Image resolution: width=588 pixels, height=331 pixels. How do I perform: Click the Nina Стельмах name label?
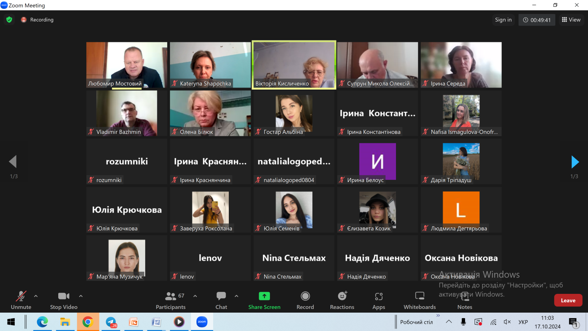(283, 276)
